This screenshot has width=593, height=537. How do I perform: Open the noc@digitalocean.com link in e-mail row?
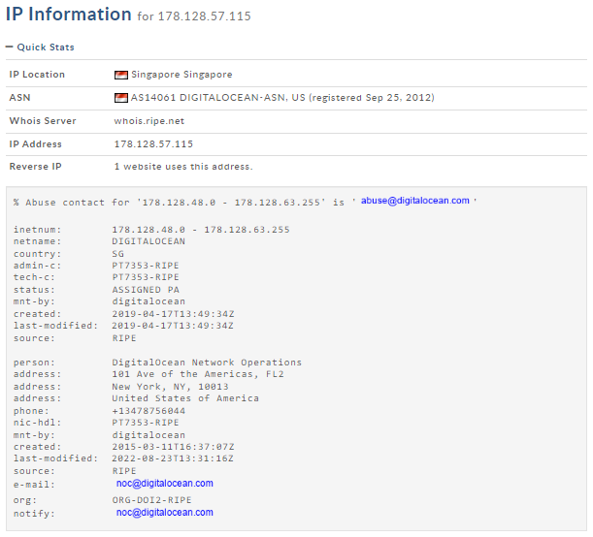(165, 484)
